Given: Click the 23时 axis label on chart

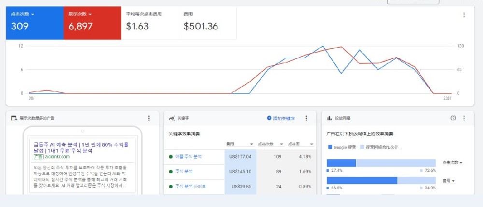Looking at the screenshot, I should (x=448, y=98).
